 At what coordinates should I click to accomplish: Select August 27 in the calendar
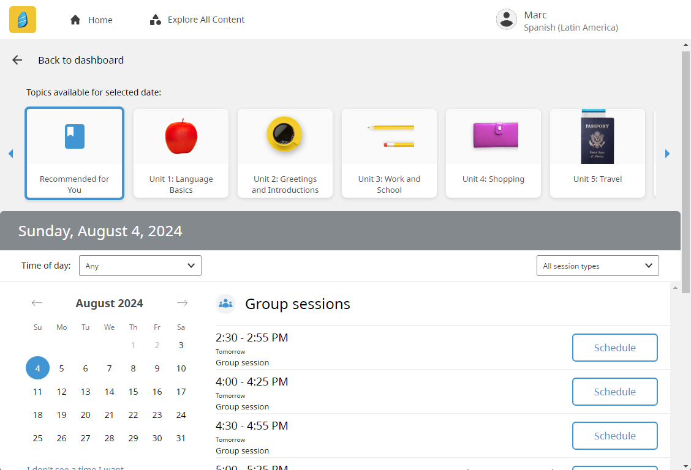pos(85,438)
